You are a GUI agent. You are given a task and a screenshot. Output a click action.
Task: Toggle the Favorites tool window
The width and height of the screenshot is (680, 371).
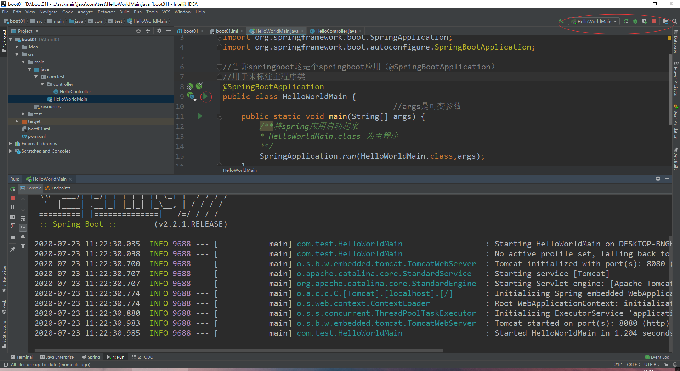click(x=4, y=279)
